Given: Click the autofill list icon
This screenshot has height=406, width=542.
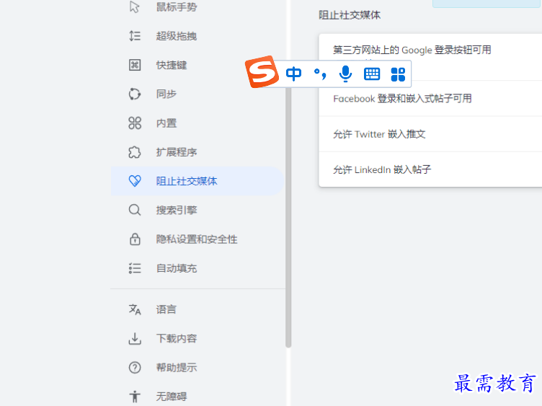Looking at the screenshot, I should click(135, 268).
